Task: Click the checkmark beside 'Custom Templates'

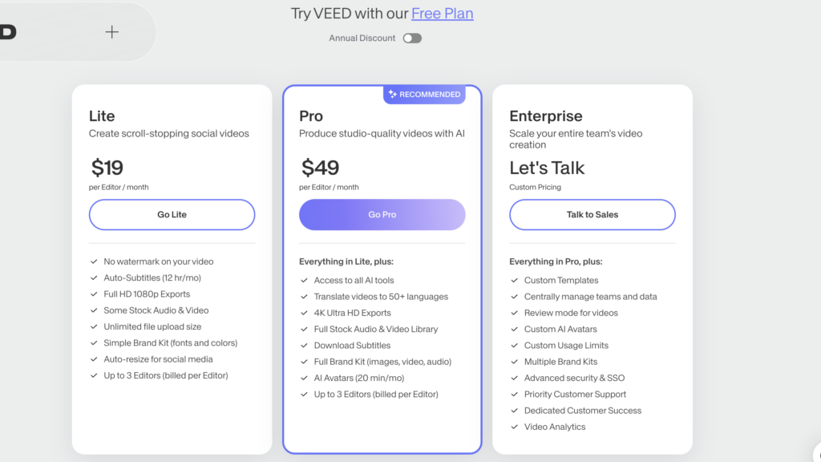Action: pyautogui.click(x=515, y=281)
